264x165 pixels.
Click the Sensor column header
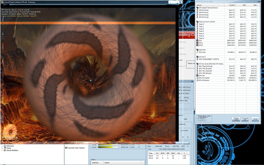210,5
